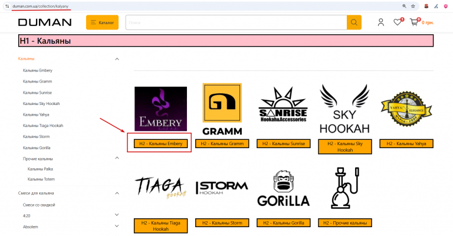The image size is (453, 236).
Task: Click the site info icon in address bar
Action: [x=7, y=6]
